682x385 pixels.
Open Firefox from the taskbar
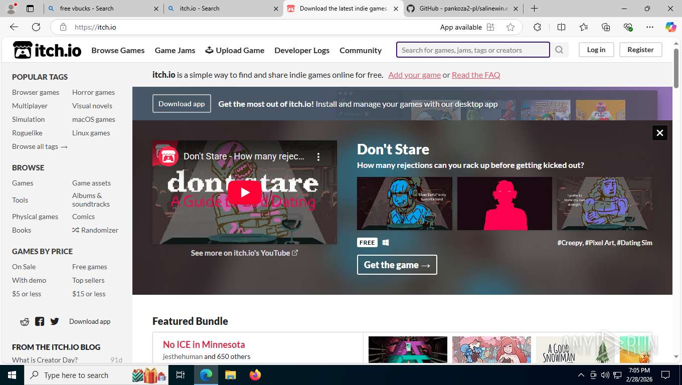point(255,375)
